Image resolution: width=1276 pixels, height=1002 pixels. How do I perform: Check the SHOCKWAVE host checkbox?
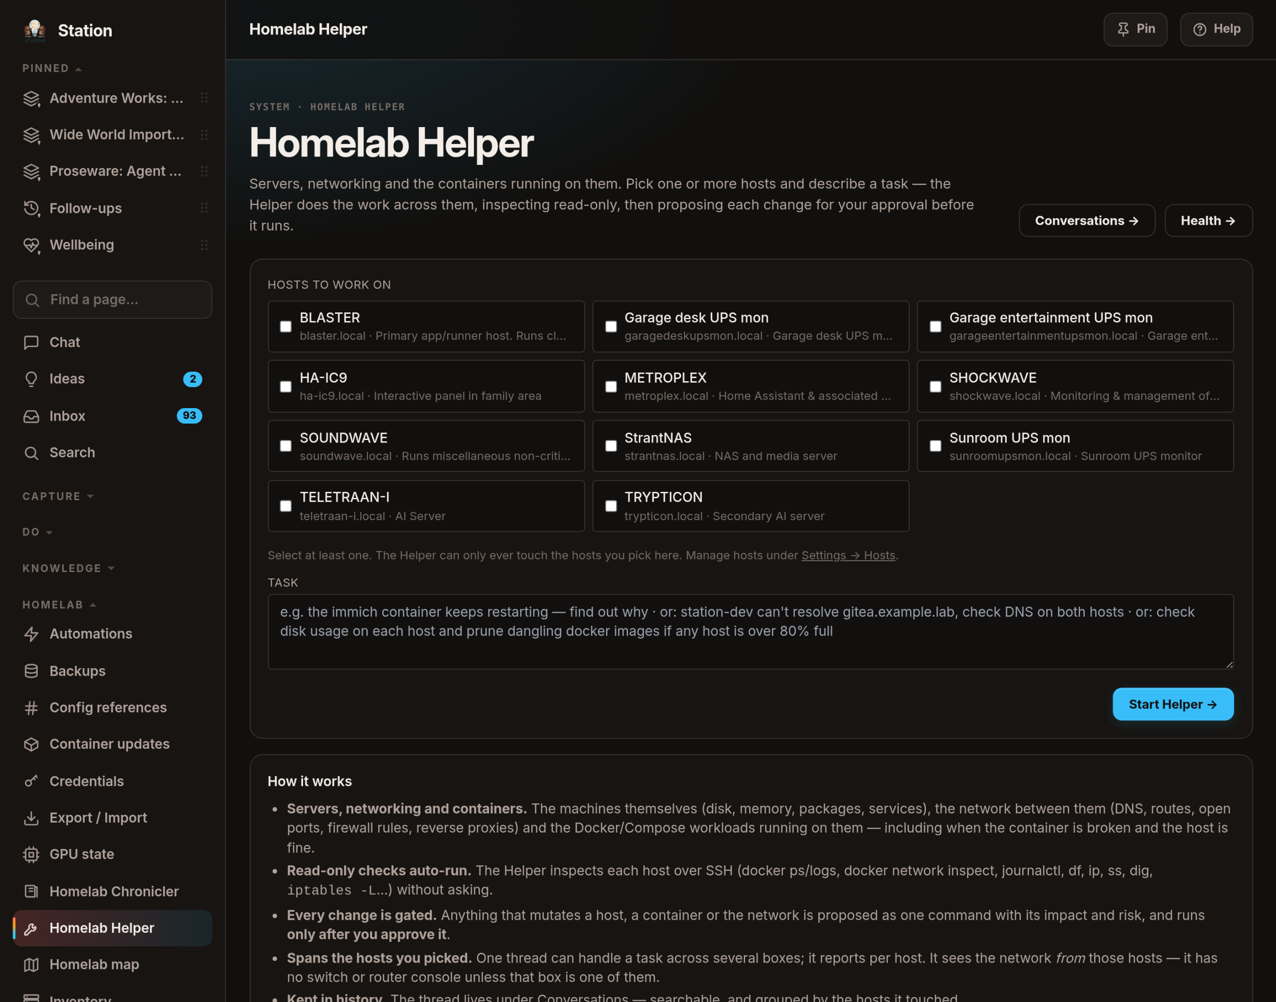pyautogui.click(x=936, y=387)
